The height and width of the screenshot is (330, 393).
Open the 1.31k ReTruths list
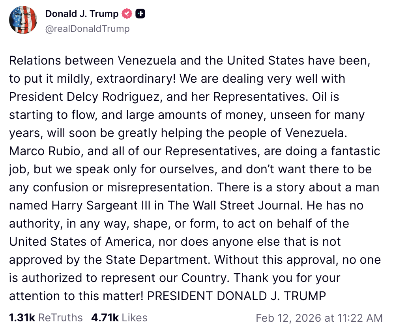point(46,318)
